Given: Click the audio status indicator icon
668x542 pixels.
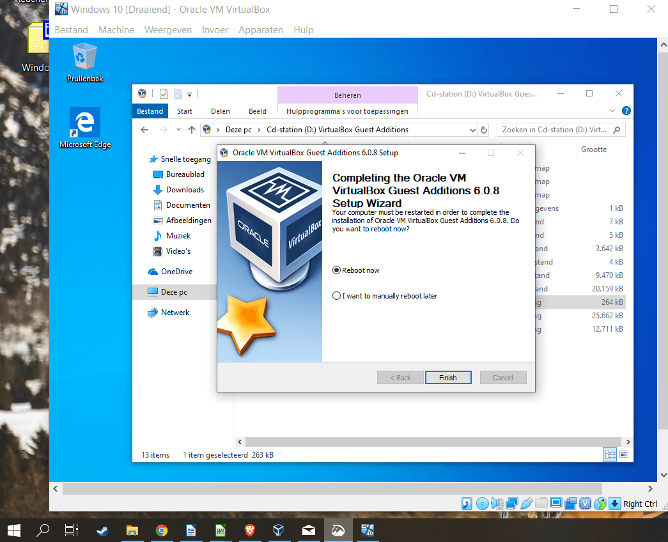Looking at the screenshot, I should [497, 504].
